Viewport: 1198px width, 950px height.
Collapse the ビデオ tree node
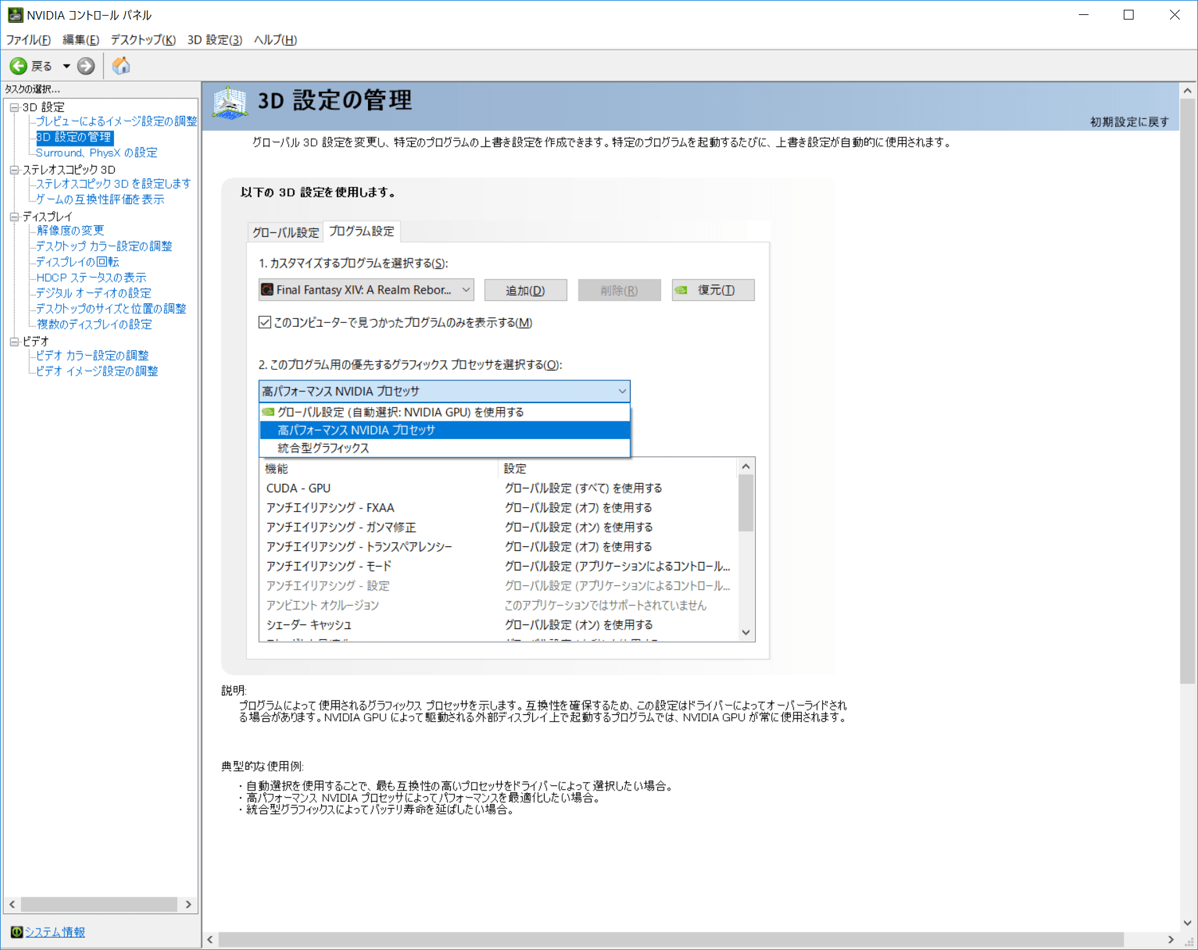click(14, 342)
